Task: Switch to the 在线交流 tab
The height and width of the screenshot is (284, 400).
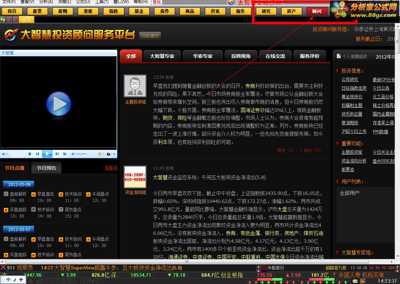Action: point(275,56)
